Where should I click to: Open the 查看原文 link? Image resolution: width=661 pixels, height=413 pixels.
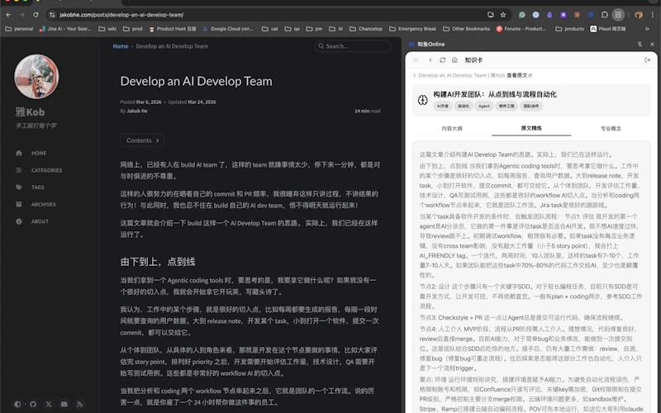[x=519, y=75]
